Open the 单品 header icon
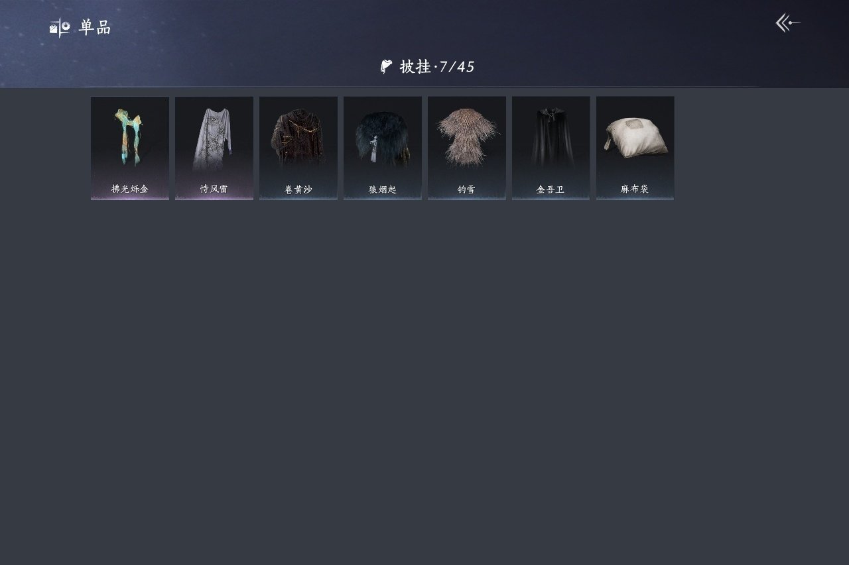The width and height of the screenshot is (849, 565). [x=60, y=28]
